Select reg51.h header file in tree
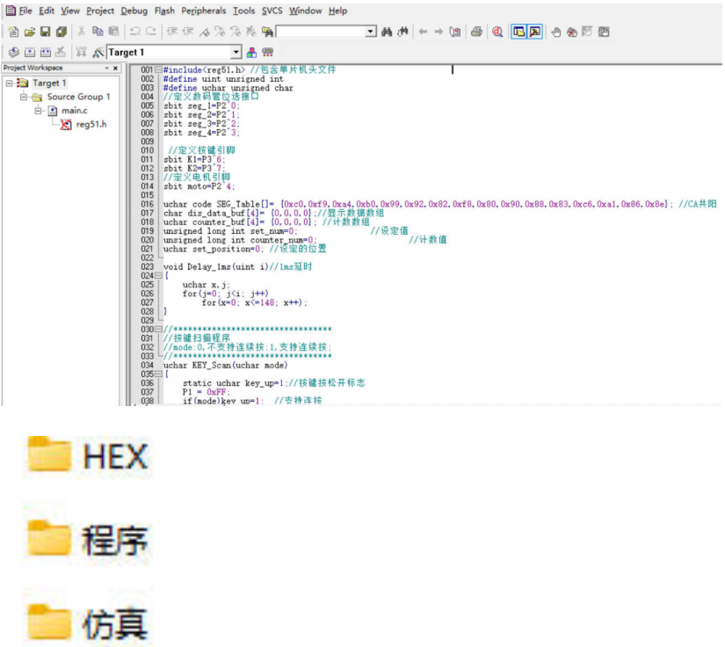Viewport: 725px width, 647px height. [x=91, y=125]
